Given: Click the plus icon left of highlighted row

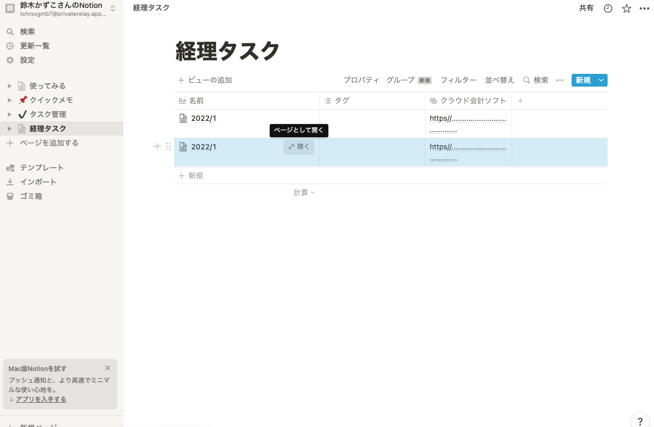Looking at the screenshot, I should [157, 147].
